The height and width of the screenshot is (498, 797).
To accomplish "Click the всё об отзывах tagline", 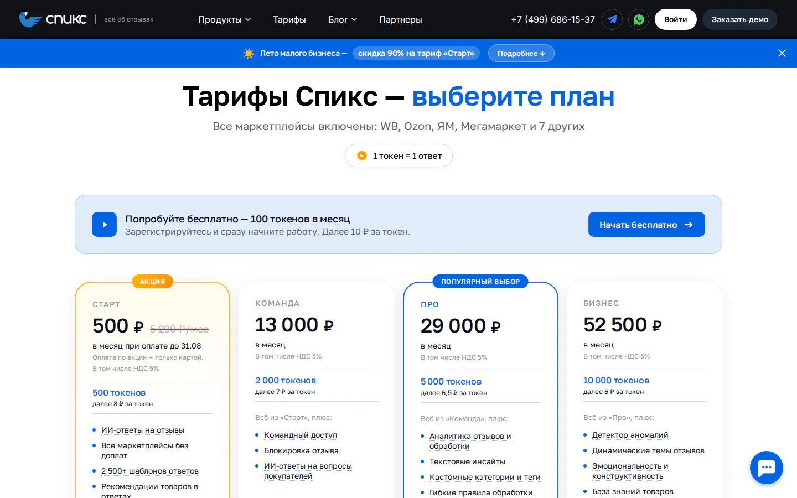I will tap(129, 19).
